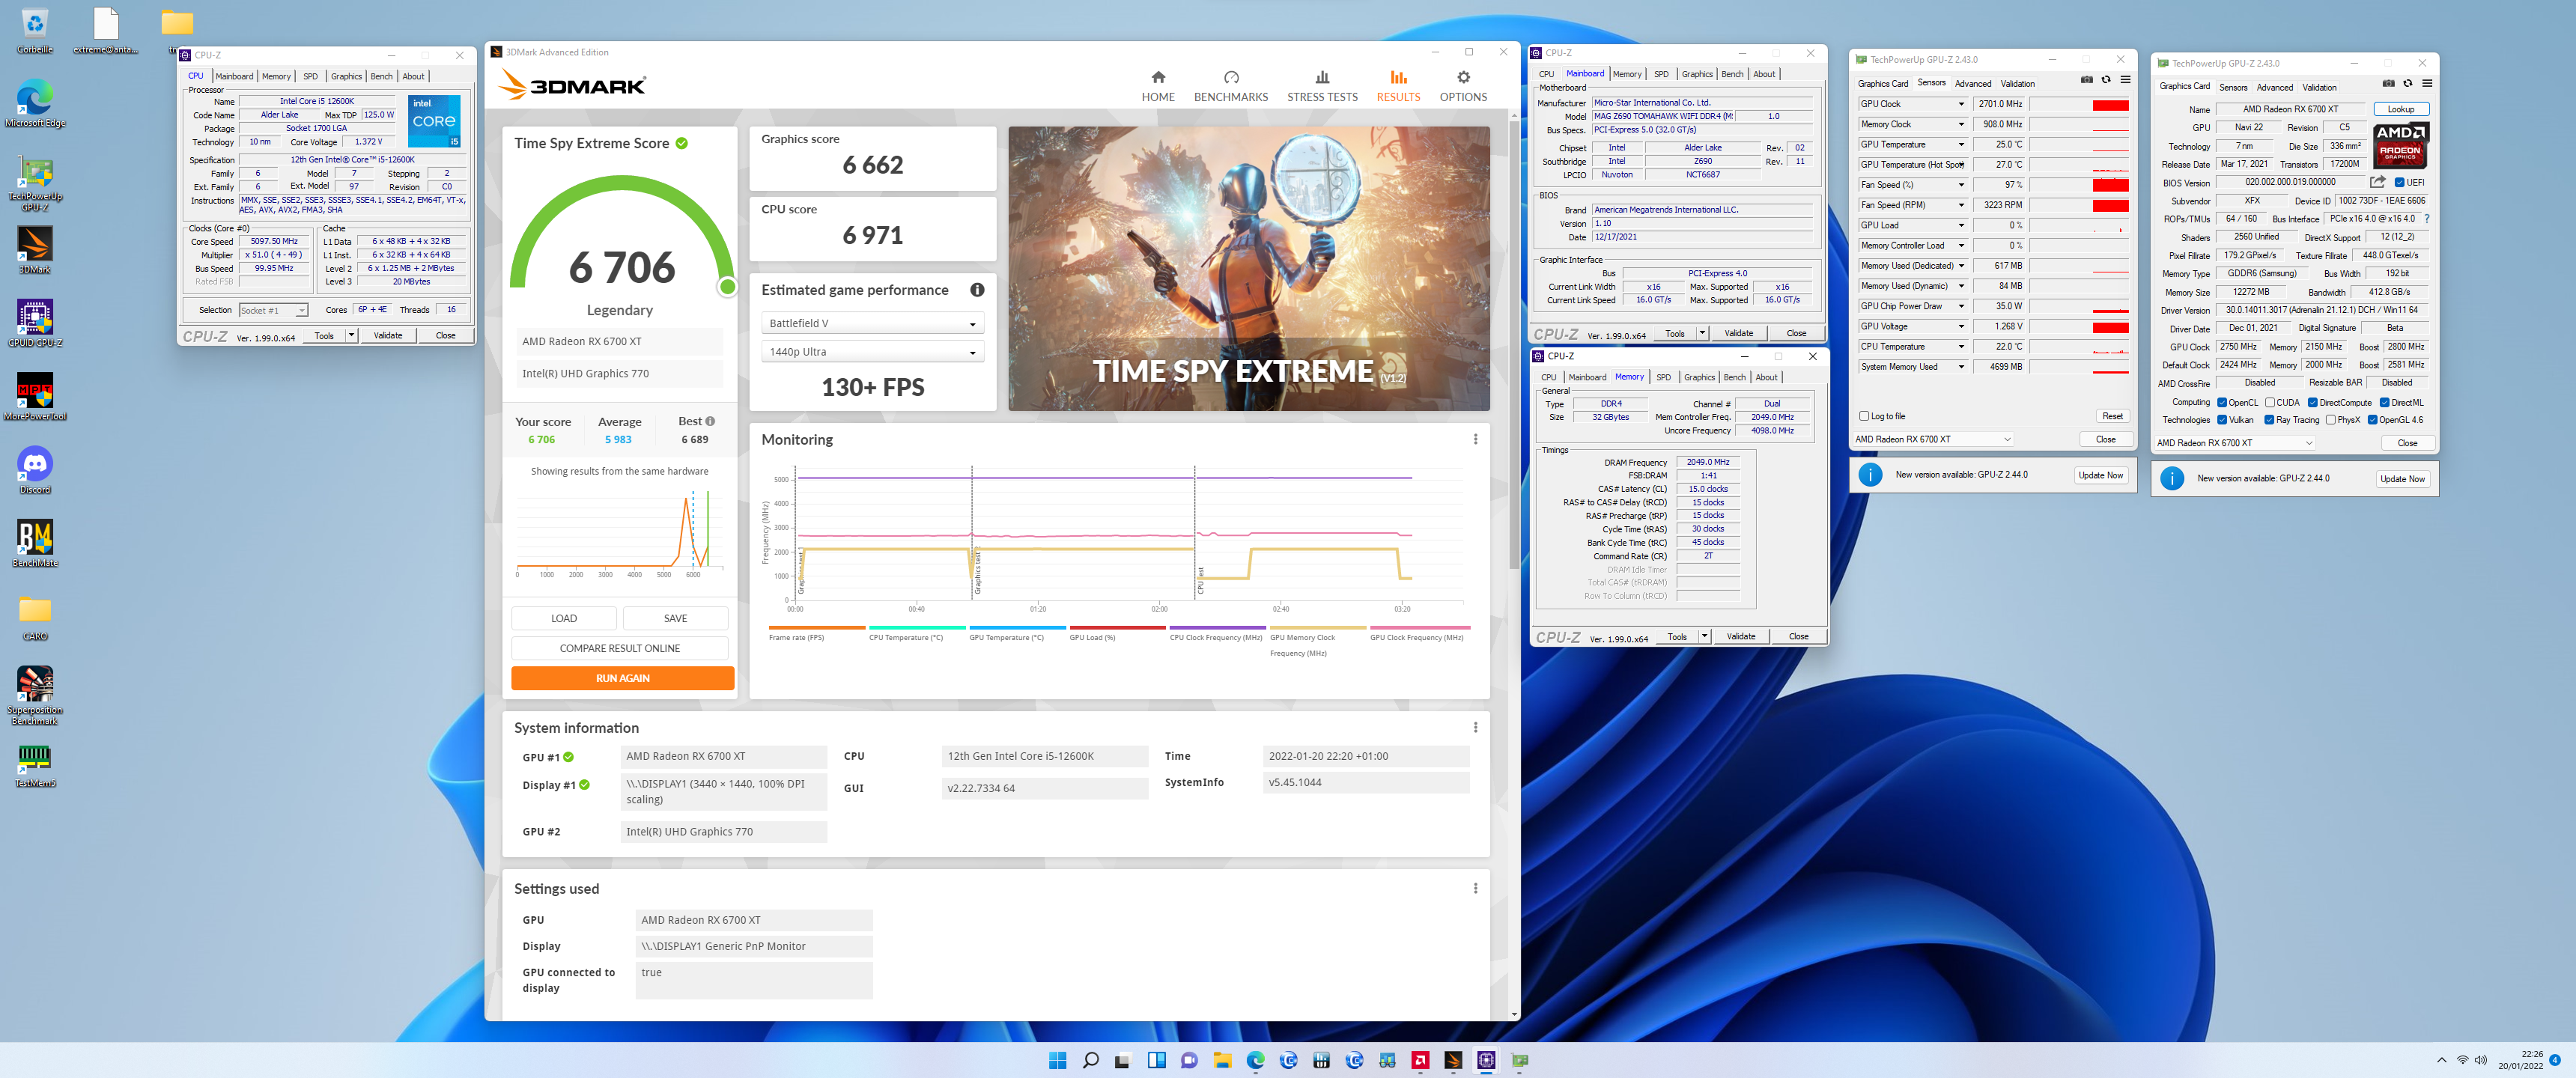Click camera icon in GPU-Z Graphics Card window
The image size is (2576, 1078).
point(2388,84)
